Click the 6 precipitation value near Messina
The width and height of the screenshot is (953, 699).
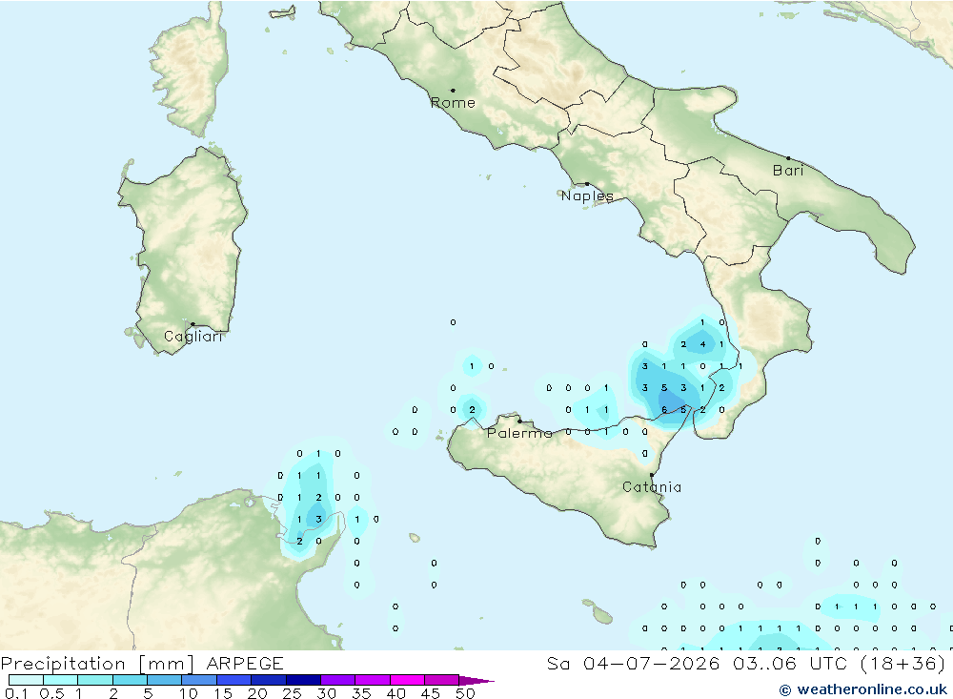[x=664, y=409]
